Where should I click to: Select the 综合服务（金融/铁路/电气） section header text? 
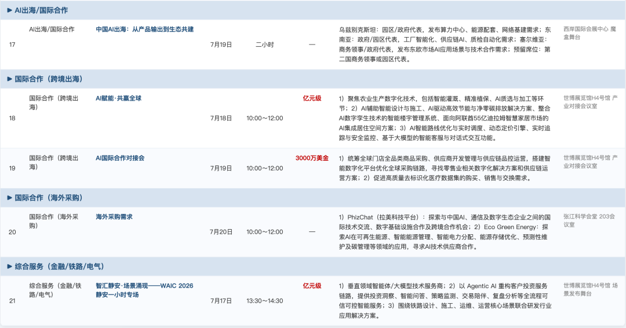tap(60, 267)
